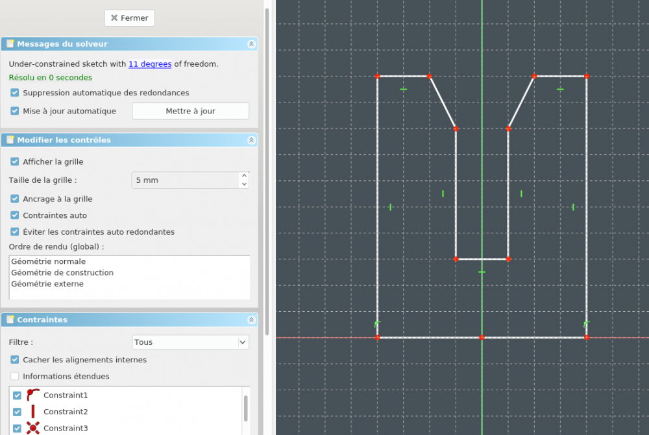The height and width of the screenshot is (435, 649).
Task: Click the Taille de la grille field
Action: pos(186,180)
